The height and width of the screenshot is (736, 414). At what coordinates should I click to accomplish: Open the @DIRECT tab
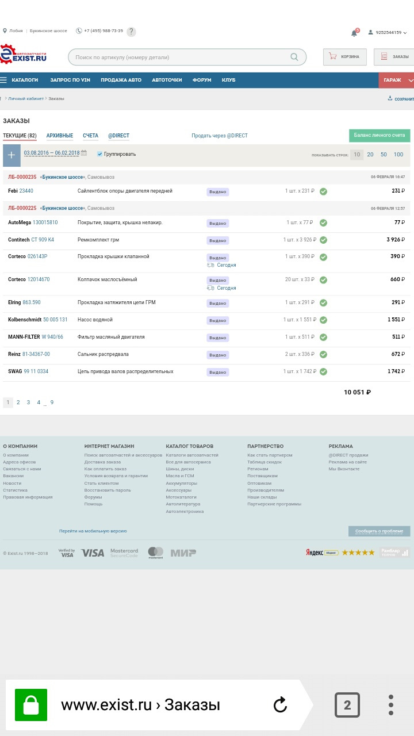(x=118, y=136)
